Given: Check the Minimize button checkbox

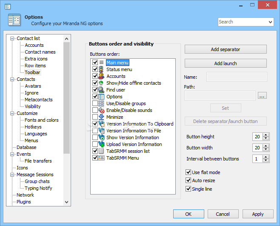Looking at the screenshot, I should (95, 117).
